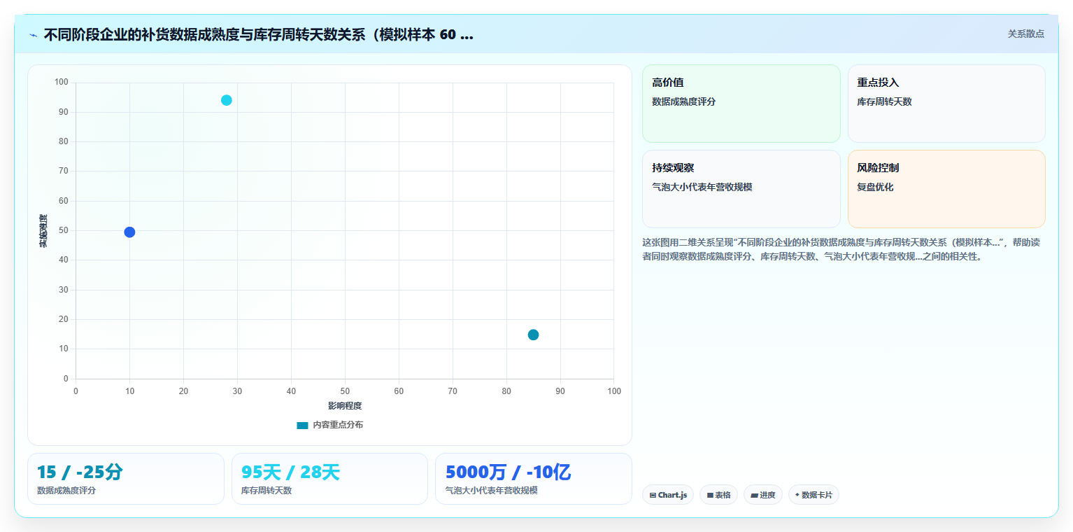The width and height of the screenshot is (1073, 532).
Task: Click the chart title text
Action: (258, 35)
